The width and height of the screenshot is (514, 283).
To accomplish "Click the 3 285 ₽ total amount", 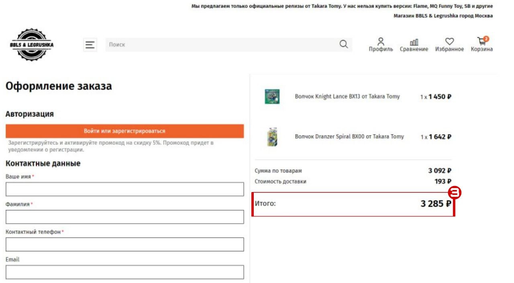I will (x=436, y=204).
